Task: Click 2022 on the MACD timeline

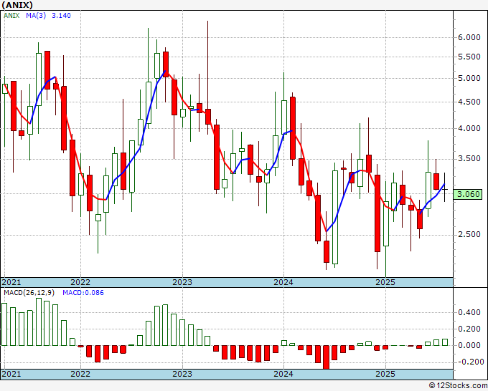Action: click(80, 374)
